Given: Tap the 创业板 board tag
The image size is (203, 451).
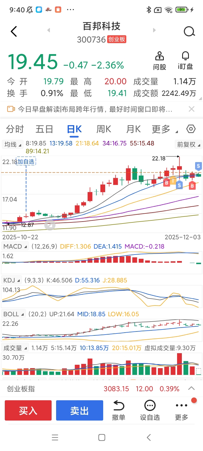Looking at the screenshot, I should point(116,39).
